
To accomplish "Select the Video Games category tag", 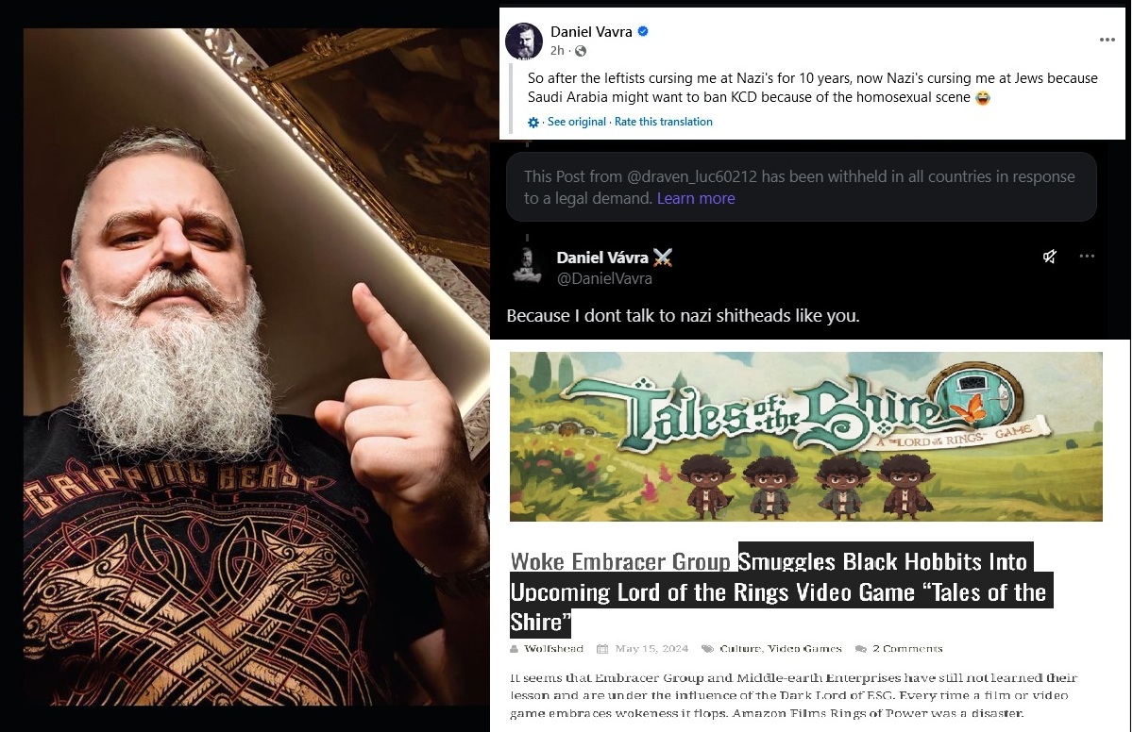I will (x=804, y=649).
